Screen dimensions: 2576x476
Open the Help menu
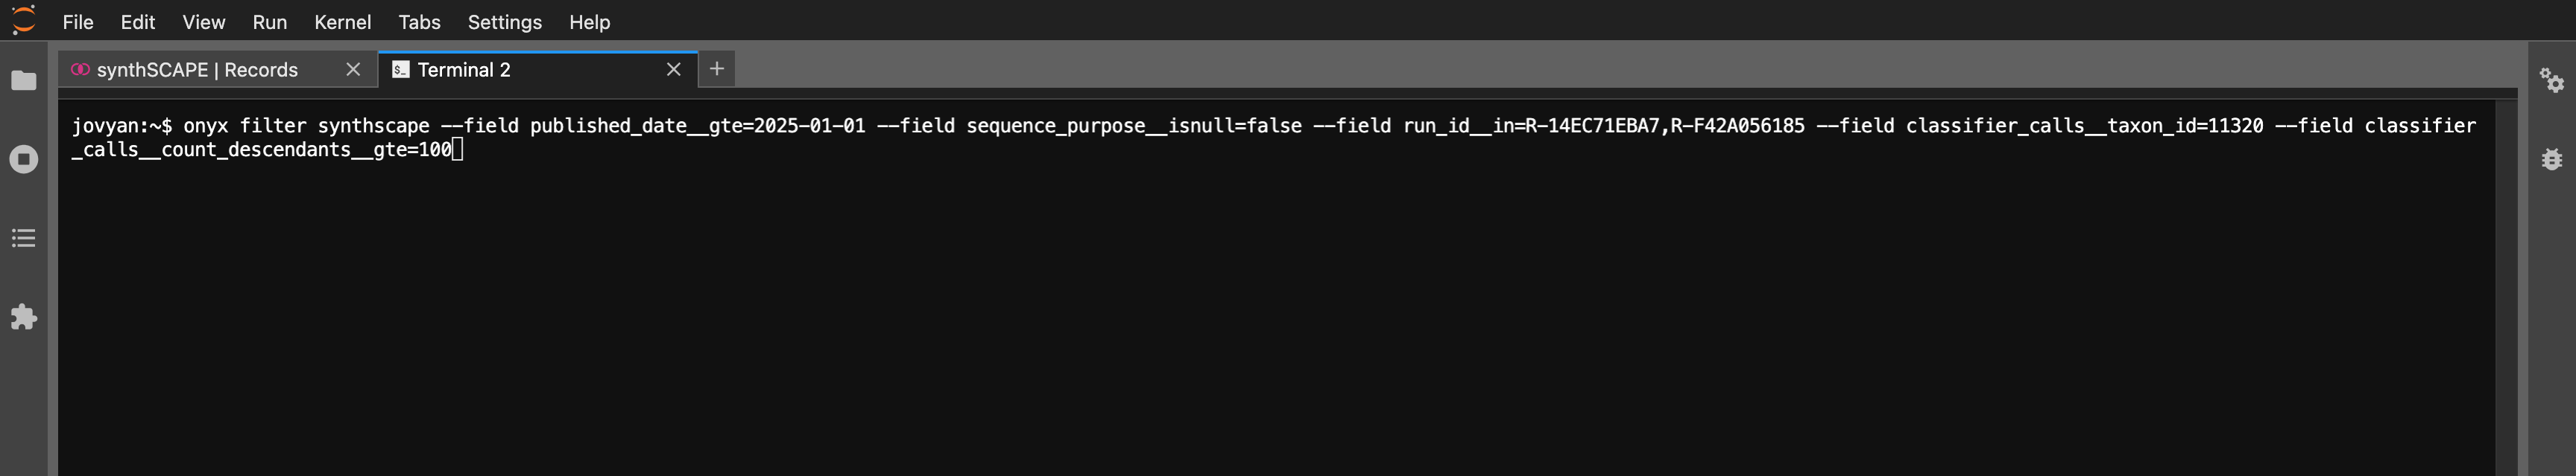[x=590, y=22]
